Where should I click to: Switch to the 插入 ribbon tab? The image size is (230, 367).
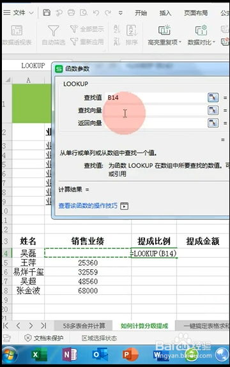165,13
